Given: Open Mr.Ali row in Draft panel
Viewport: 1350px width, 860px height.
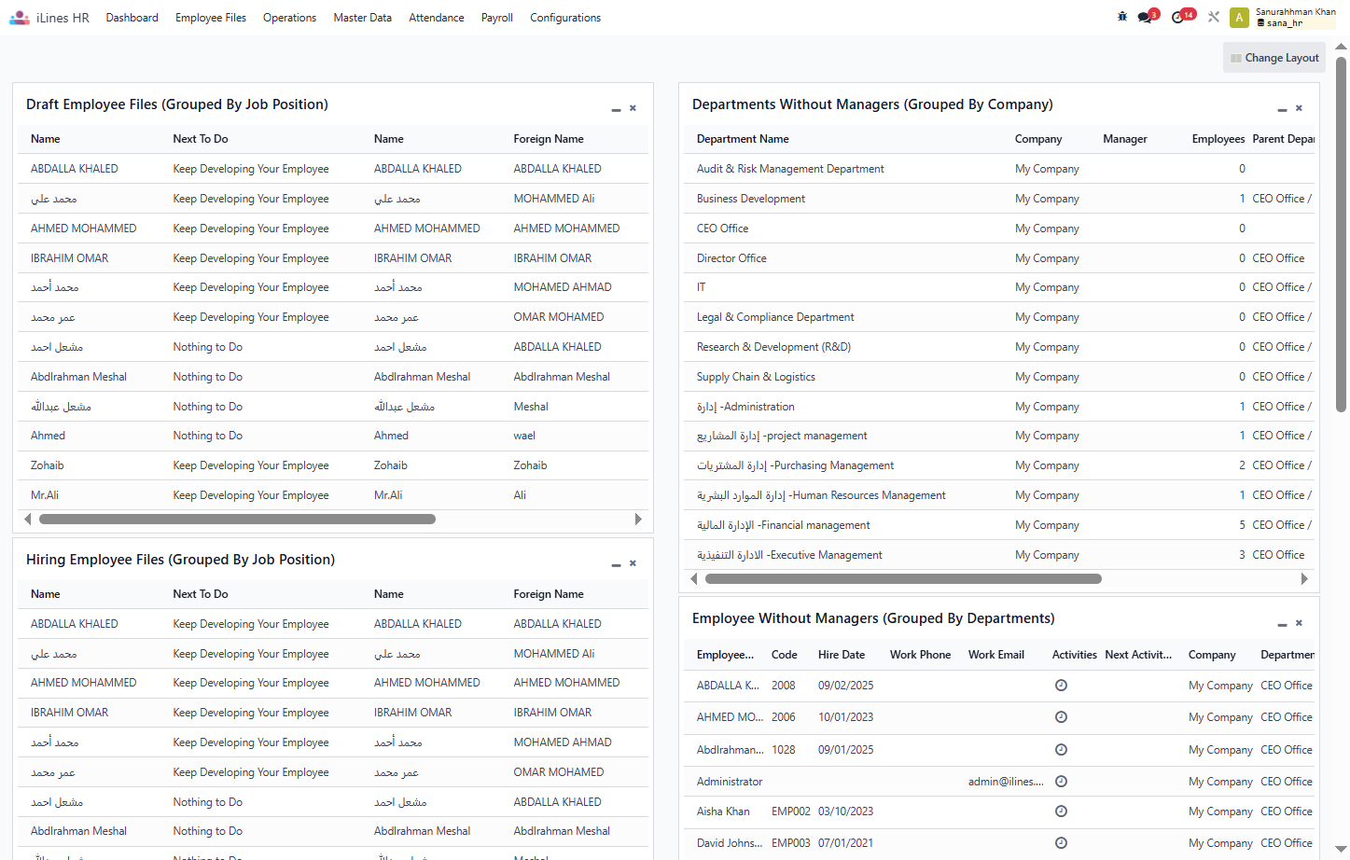Looking at the screenshot, I should pos(333,495).
